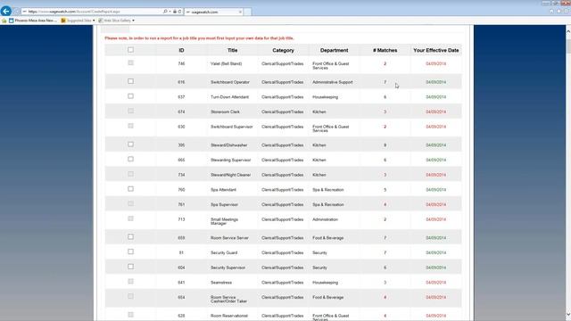The width and height of the screenshot is (571, 321).
Task: Expand the Suggested Sites dropdown arrow
Action: tap(94, 21)
